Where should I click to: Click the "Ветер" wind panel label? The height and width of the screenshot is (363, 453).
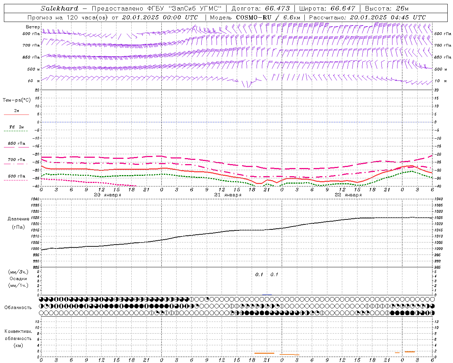click(x=33, y=27)
